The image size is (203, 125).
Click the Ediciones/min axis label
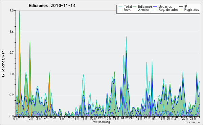pos(3,64)
